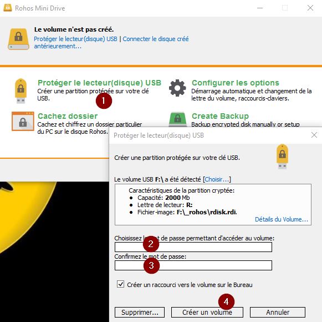Image resolution: width=322 pixels, height=322 pixels.
Task: Click the 'Démarrage automatique et changement' description
Action: point(252,94)
